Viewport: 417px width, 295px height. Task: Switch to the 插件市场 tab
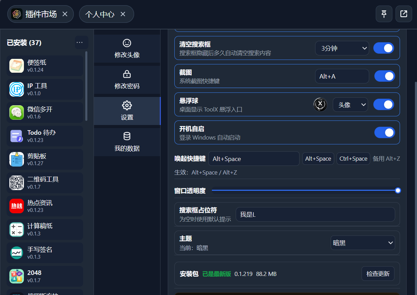(41, 14)
